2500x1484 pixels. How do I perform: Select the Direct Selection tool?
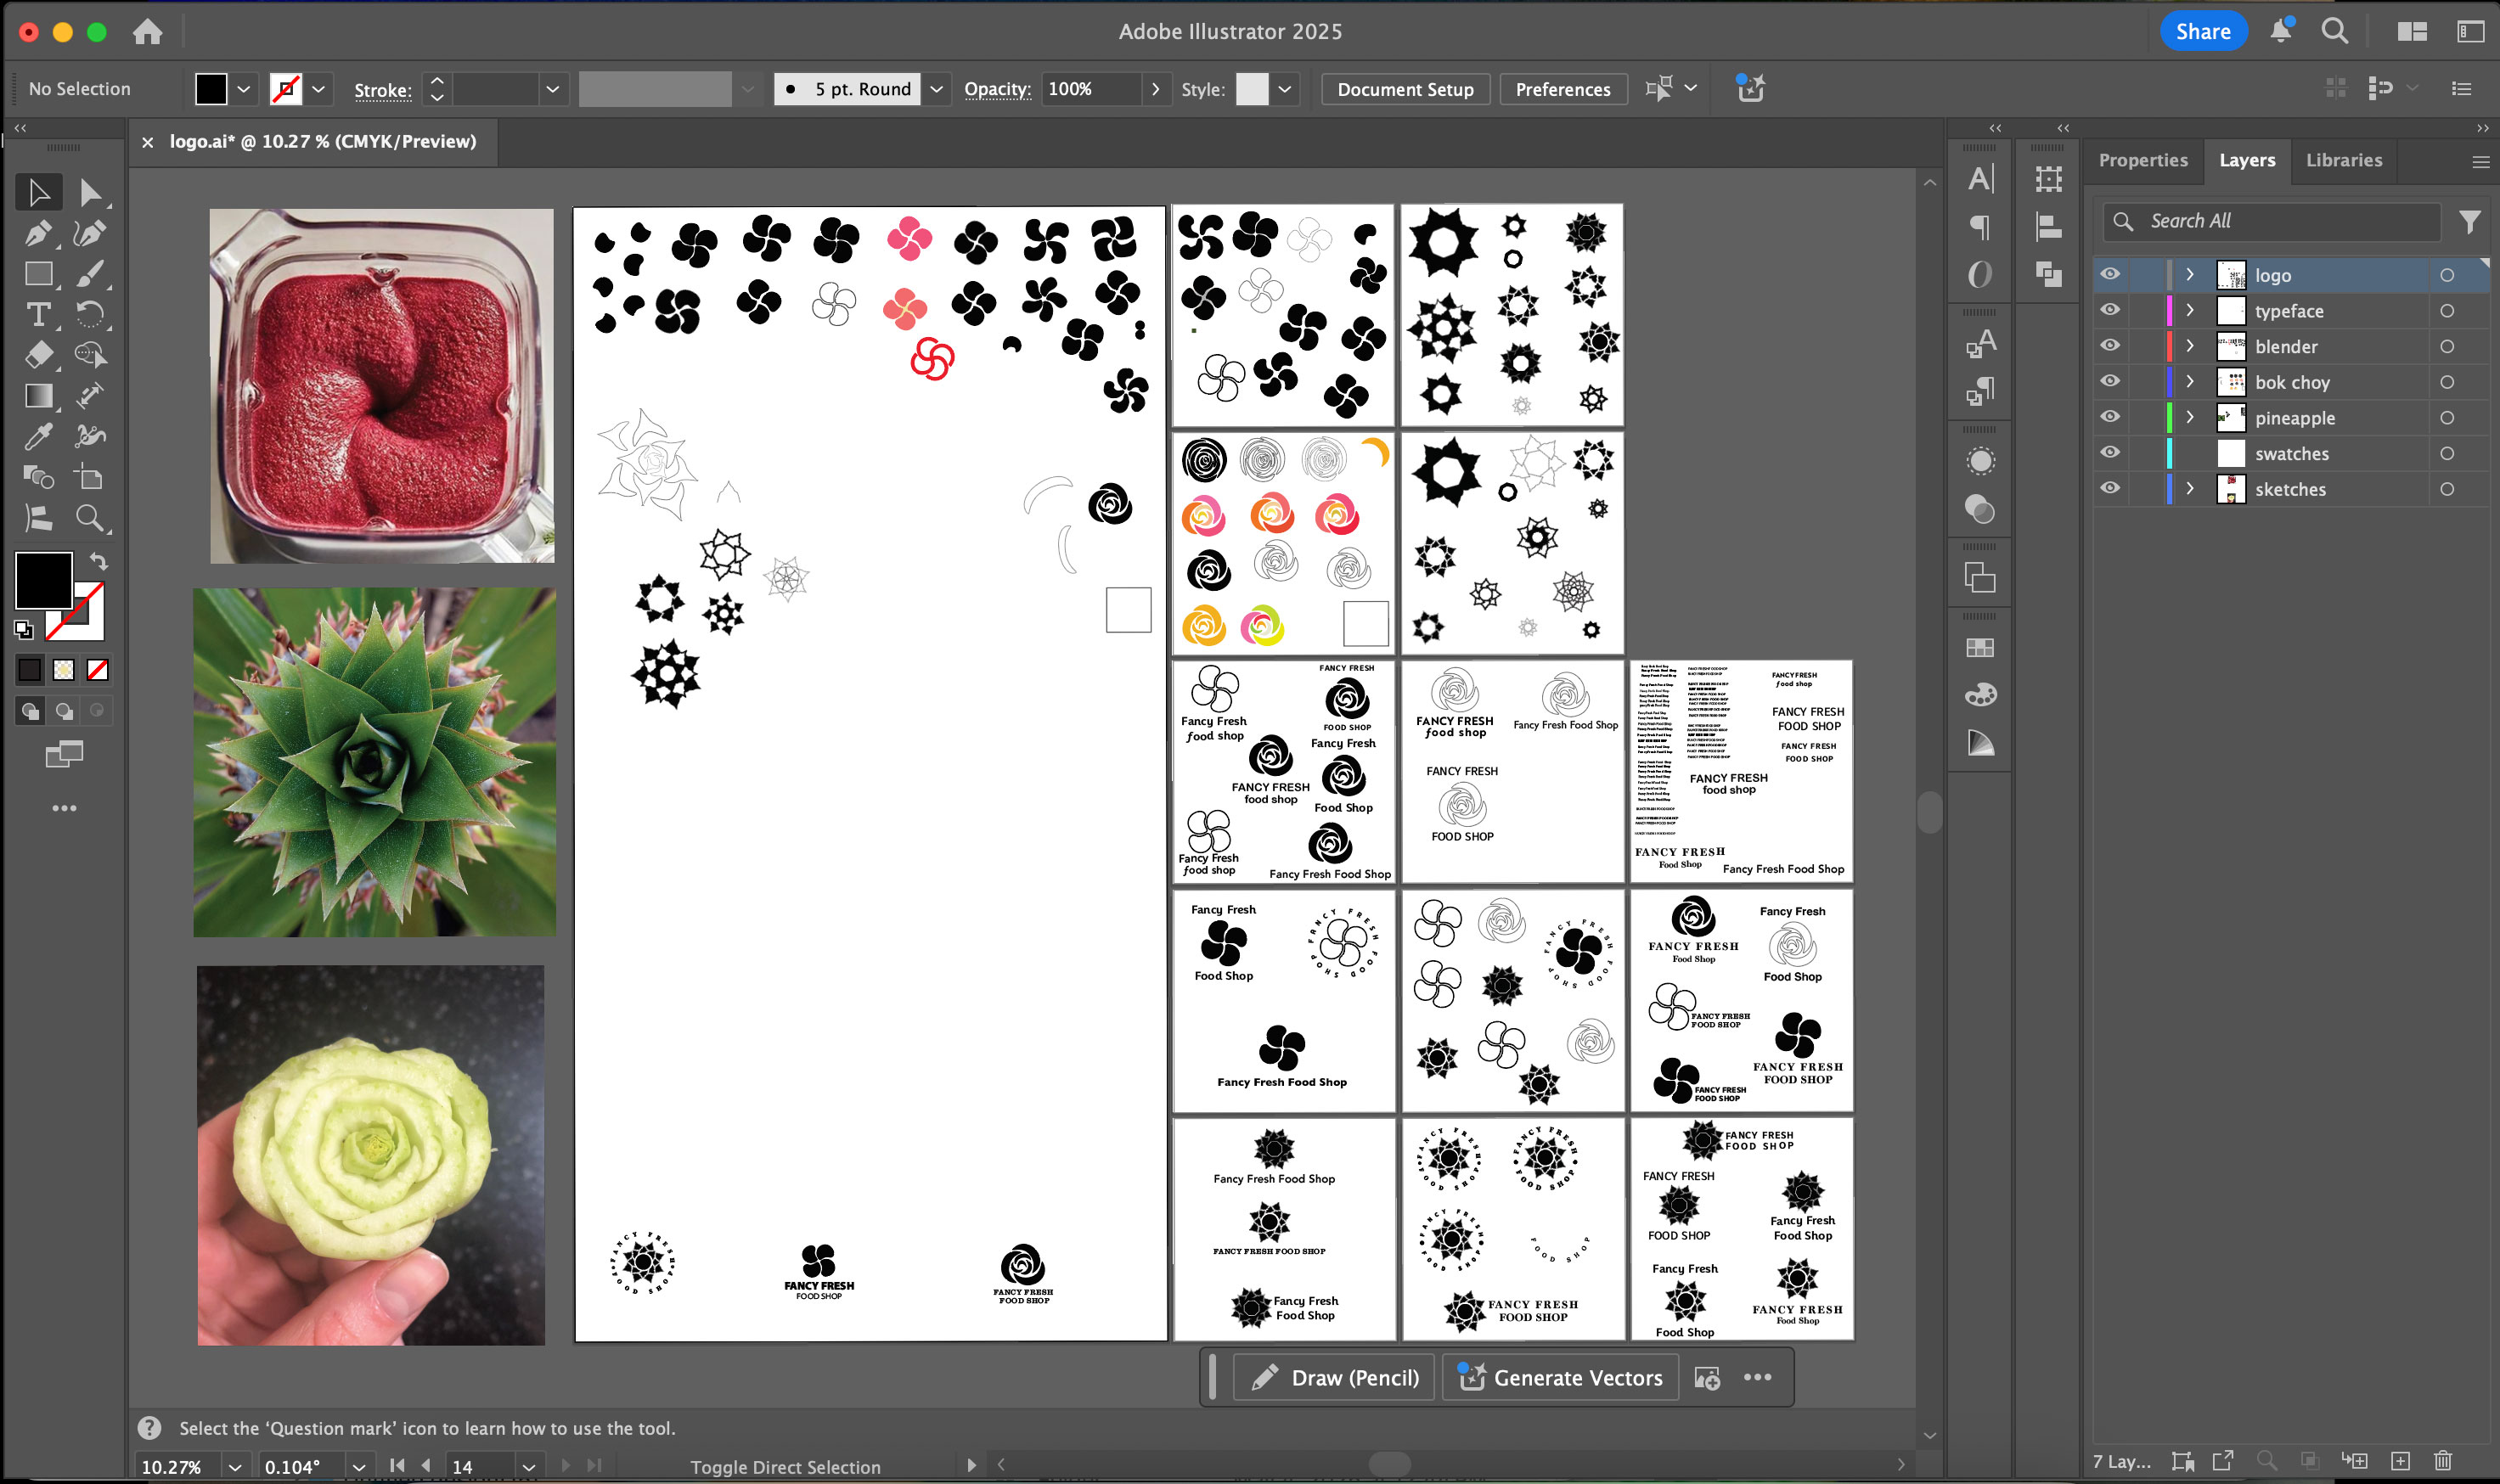pos(89,192)
